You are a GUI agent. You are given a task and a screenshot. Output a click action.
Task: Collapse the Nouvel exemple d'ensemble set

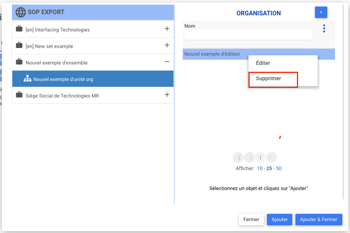(x=167, y=62)
